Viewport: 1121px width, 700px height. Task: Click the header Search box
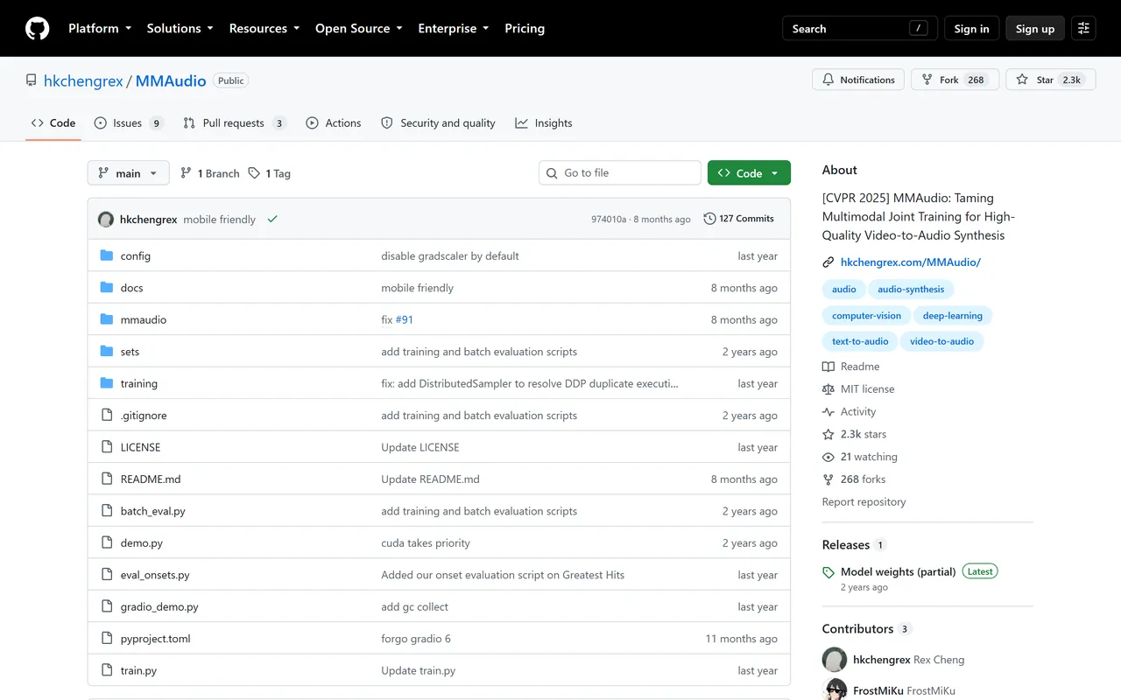[x=860, y=29]
